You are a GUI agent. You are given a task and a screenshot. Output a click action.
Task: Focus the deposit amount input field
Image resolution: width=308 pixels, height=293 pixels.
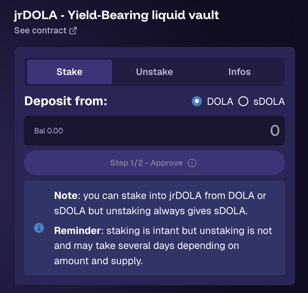166,131
